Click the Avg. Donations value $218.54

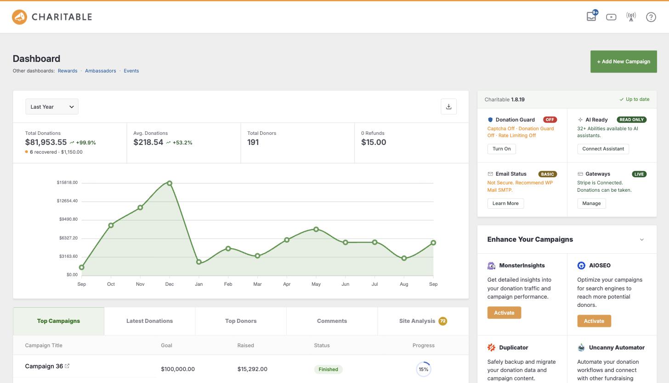pos(148,142)
